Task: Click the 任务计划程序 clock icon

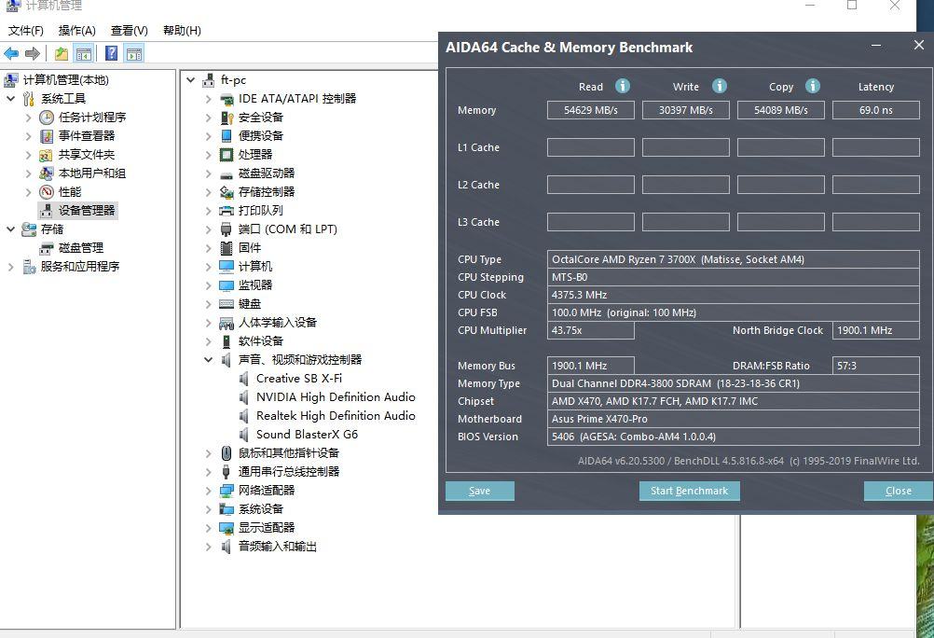Action: point(47,118)
